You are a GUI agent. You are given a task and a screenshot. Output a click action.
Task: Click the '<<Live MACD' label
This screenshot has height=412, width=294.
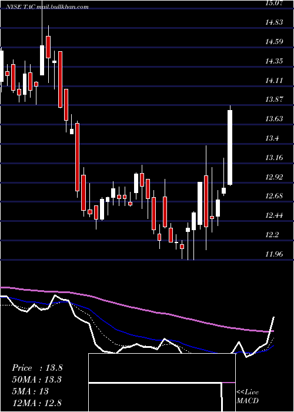[x=248, y=396]
